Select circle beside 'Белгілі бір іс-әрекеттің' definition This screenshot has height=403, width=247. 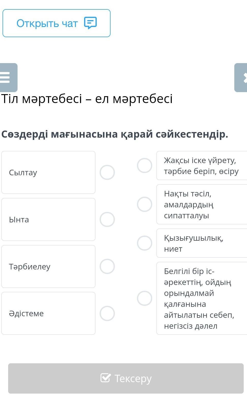(x=145, y=298)
